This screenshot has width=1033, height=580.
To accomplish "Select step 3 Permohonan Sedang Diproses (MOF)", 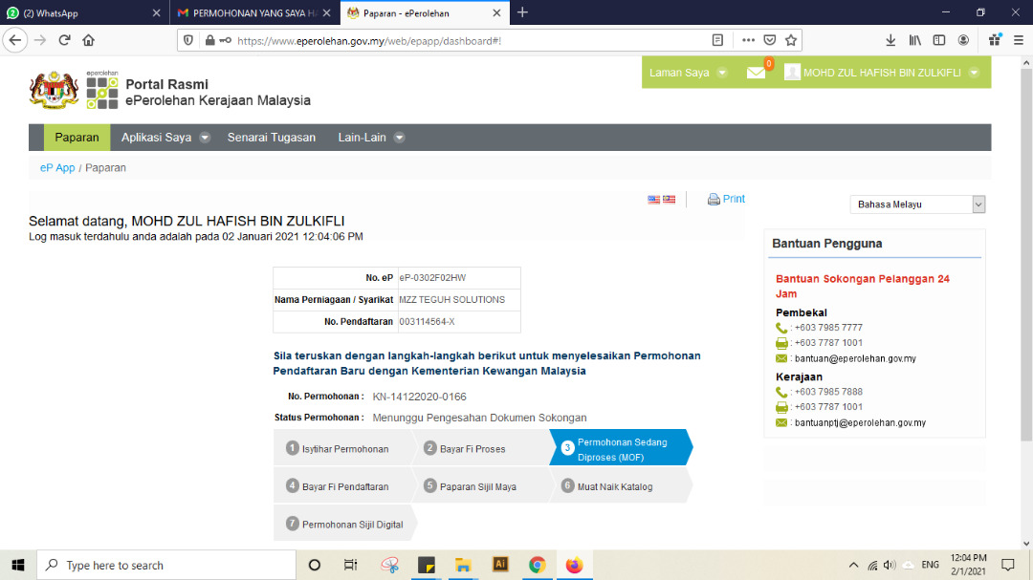I will tap(621, 448).
